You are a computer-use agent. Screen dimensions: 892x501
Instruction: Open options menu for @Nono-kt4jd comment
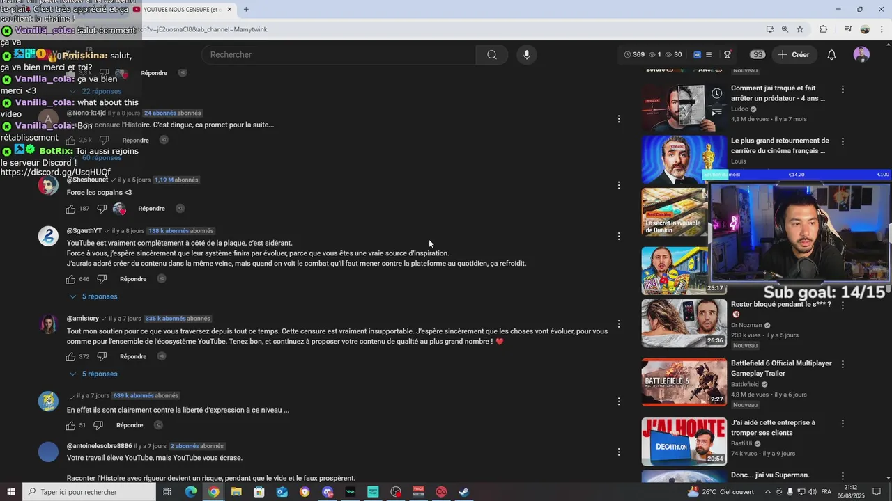[618, 119]
